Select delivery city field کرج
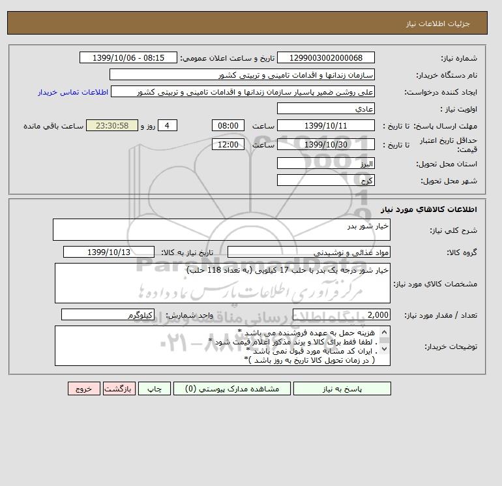The height and width of the screenshot is (486, 502). click(x=325, y=180)
